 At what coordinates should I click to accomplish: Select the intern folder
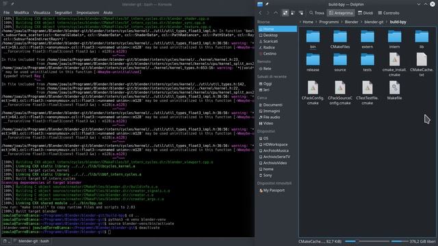pos(394,40)
